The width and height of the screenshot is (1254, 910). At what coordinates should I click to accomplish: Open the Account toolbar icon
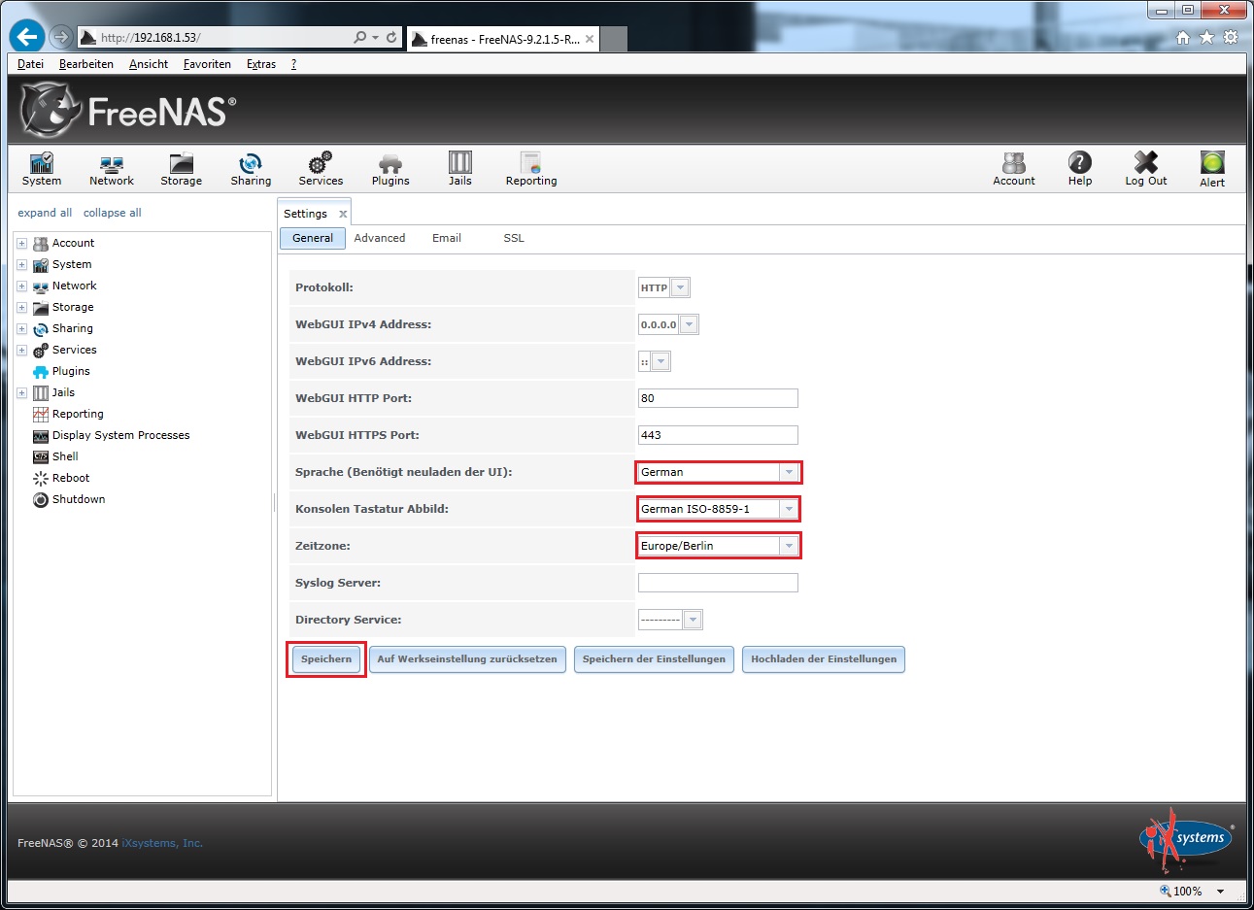pyautogui.click(x=1014, y=168)
